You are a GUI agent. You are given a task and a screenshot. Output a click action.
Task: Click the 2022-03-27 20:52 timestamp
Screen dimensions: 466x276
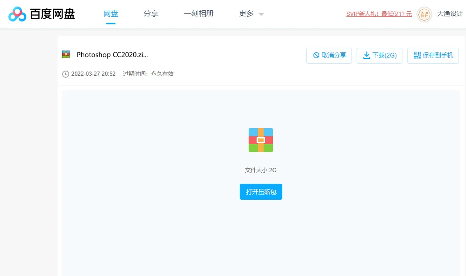93,74
